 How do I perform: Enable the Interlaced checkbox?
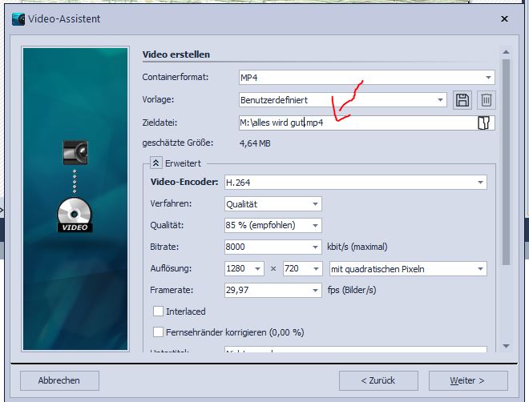158,312
